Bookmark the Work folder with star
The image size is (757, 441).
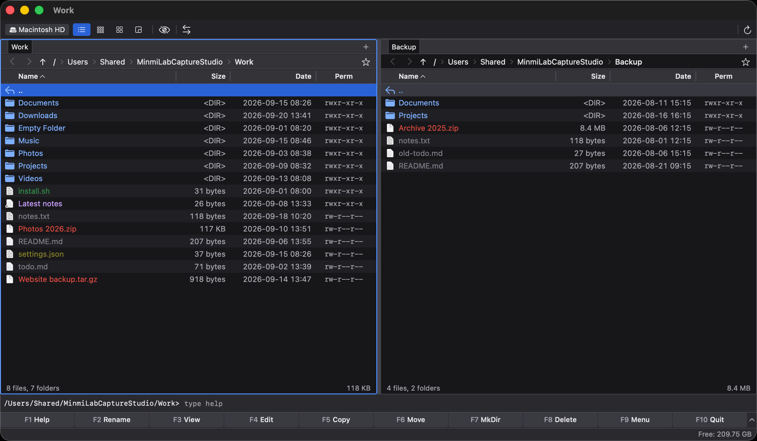point(366,62)
